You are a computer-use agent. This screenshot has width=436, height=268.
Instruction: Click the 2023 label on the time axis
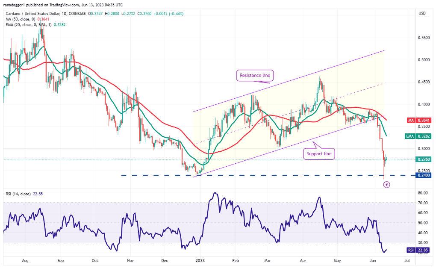[200, 260]
